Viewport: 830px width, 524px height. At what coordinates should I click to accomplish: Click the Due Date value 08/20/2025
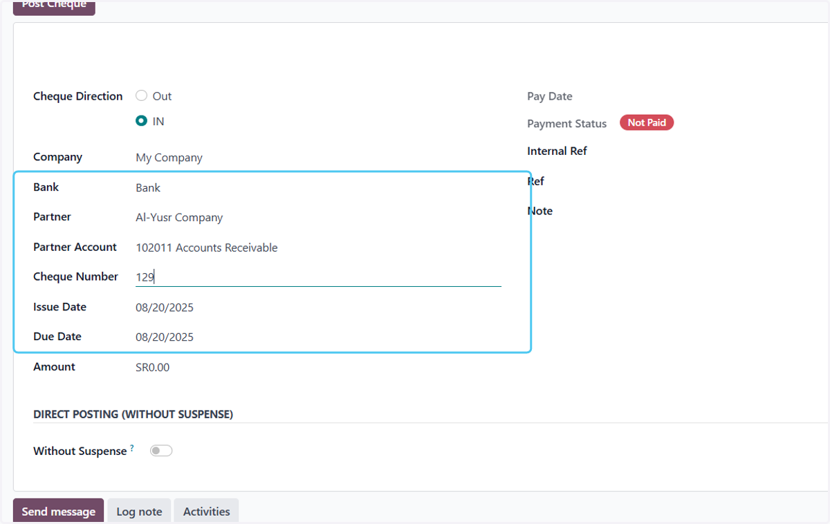click(165, 337)
